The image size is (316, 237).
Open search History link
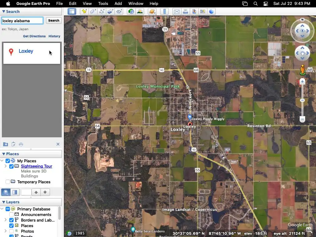[x=54, y=36]
